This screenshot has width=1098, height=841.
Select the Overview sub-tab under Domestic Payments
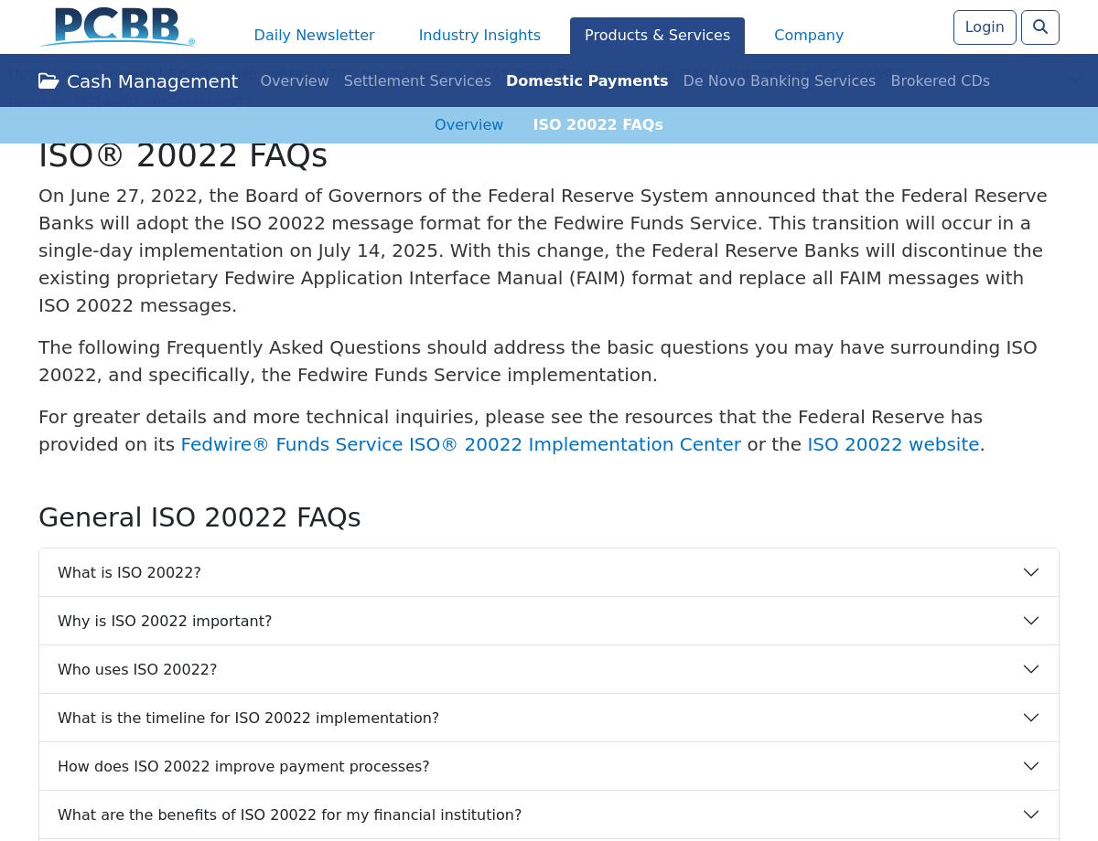468,125
